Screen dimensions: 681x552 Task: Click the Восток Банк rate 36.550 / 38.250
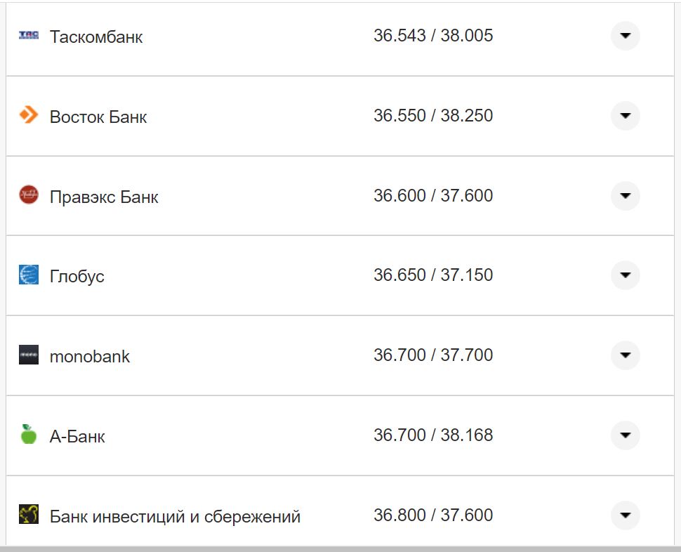click(433, 115)
